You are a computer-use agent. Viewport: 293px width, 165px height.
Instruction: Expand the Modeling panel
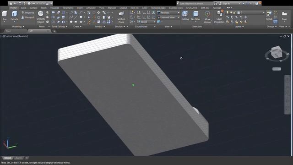(x=18, y=27)
